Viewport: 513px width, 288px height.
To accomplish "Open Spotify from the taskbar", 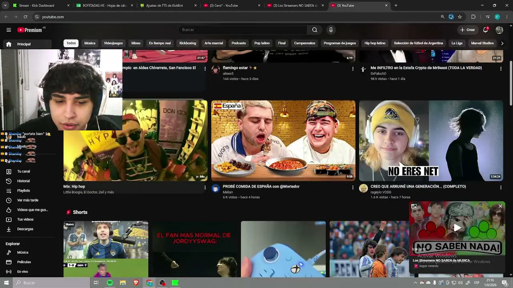I will [x=109, y=283].
